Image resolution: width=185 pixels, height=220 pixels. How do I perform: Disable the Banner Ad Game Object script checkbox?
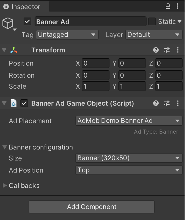24,103
